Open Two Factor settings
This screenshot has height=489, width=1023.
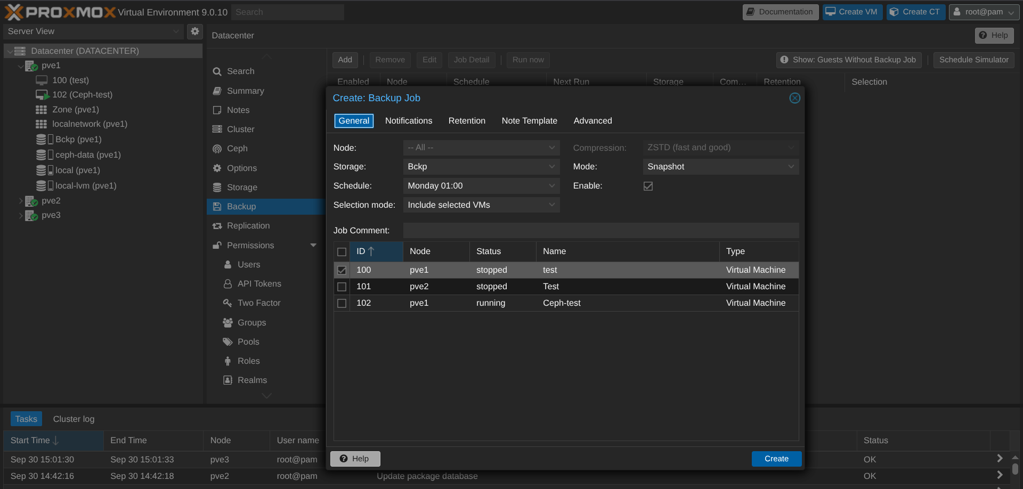[258, 303]
